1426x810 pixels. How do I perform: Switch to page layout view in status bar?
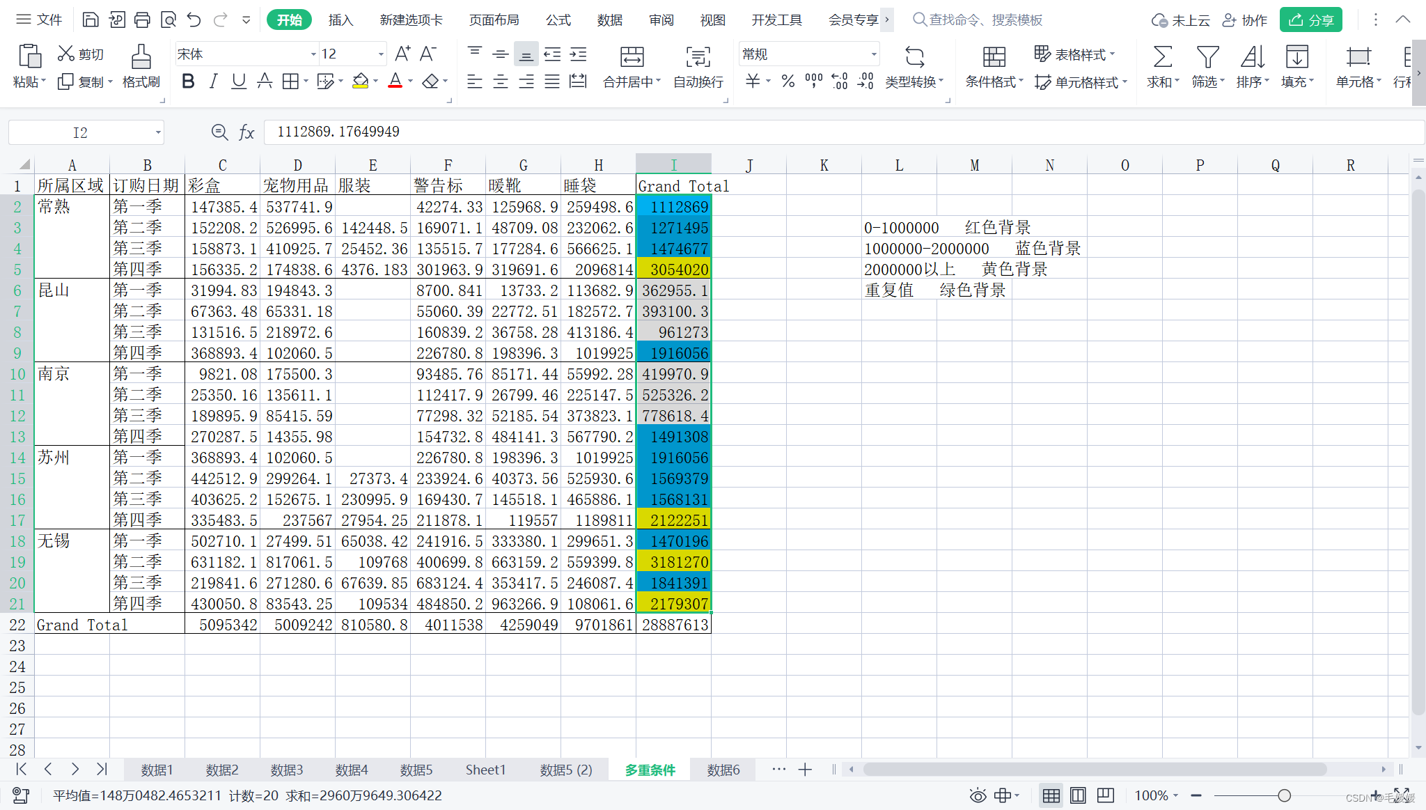pos(1078,795)
